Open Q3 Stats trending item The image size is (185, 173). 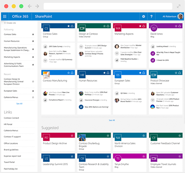[128, 93]
